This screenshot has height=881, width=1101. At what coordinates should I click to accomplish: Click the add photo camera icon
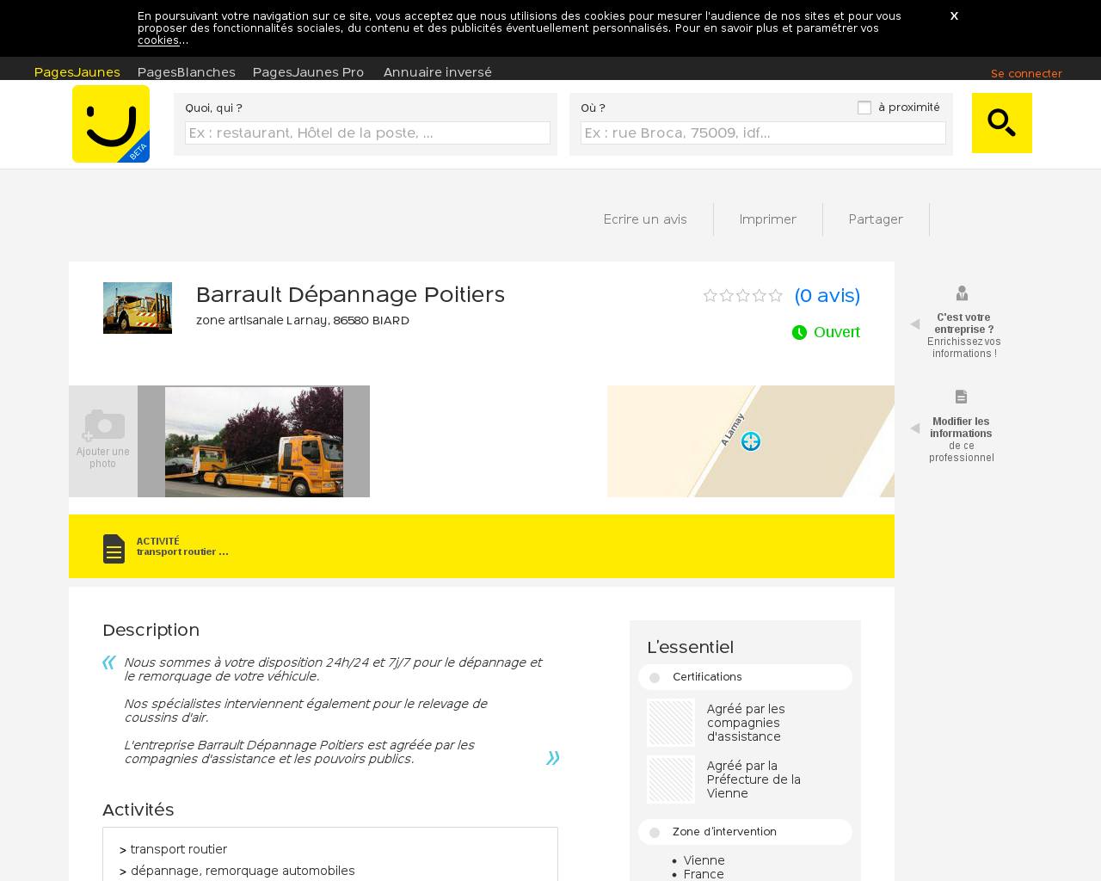(x=104, y=425)
